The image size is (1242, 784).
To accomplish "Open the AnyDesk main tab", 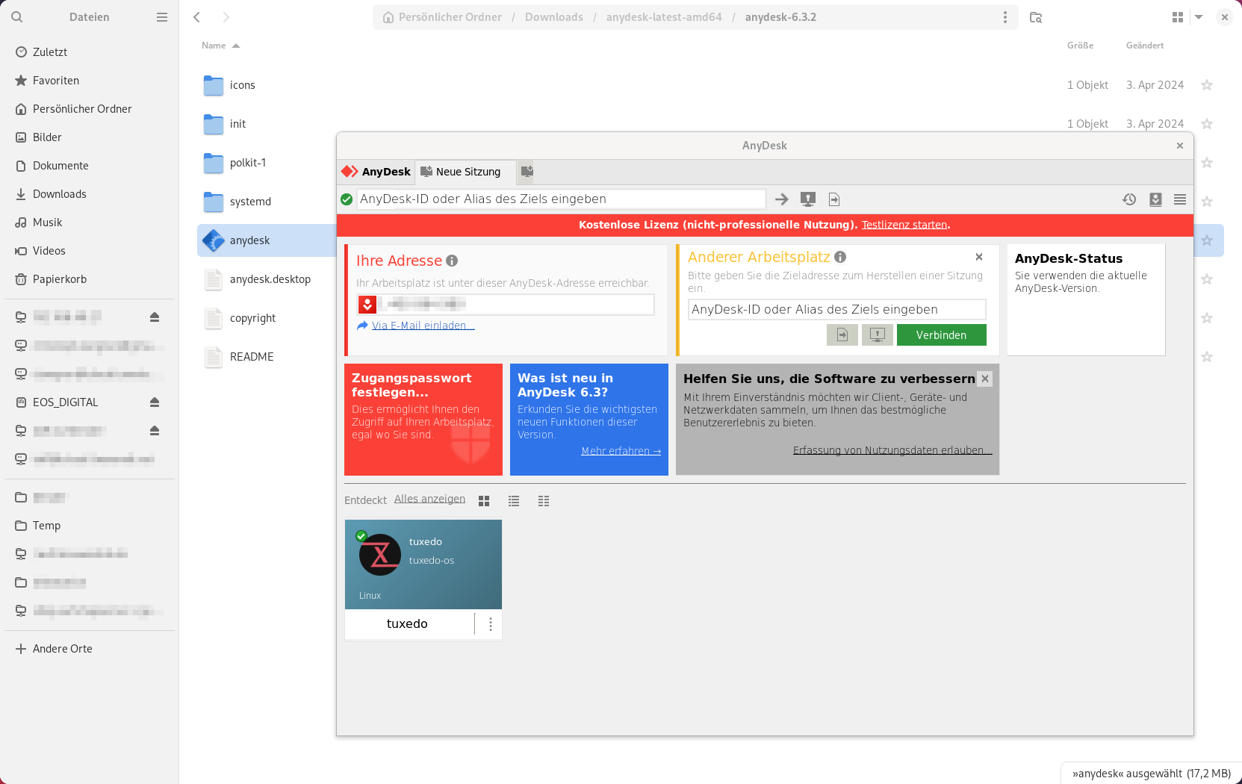I will point(376,172).
